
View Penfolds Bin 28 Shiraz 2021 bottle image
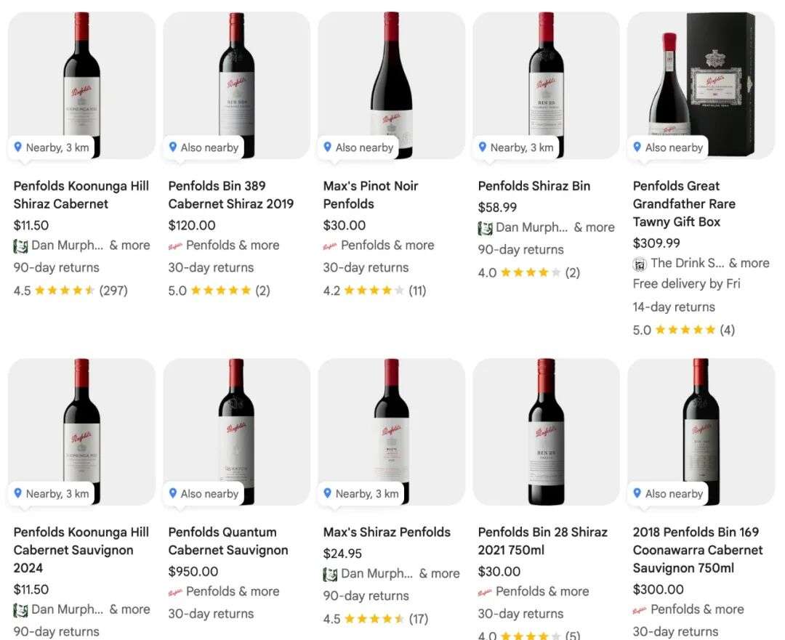click(546, 432)
